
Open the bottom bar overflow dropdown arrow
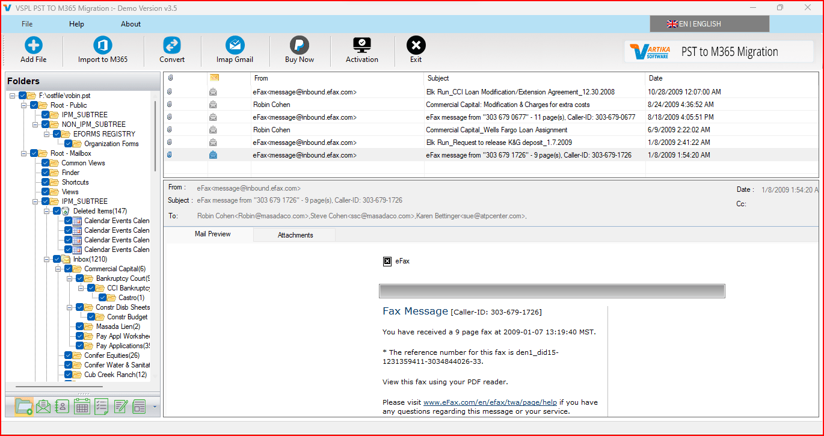pos(155,407)
